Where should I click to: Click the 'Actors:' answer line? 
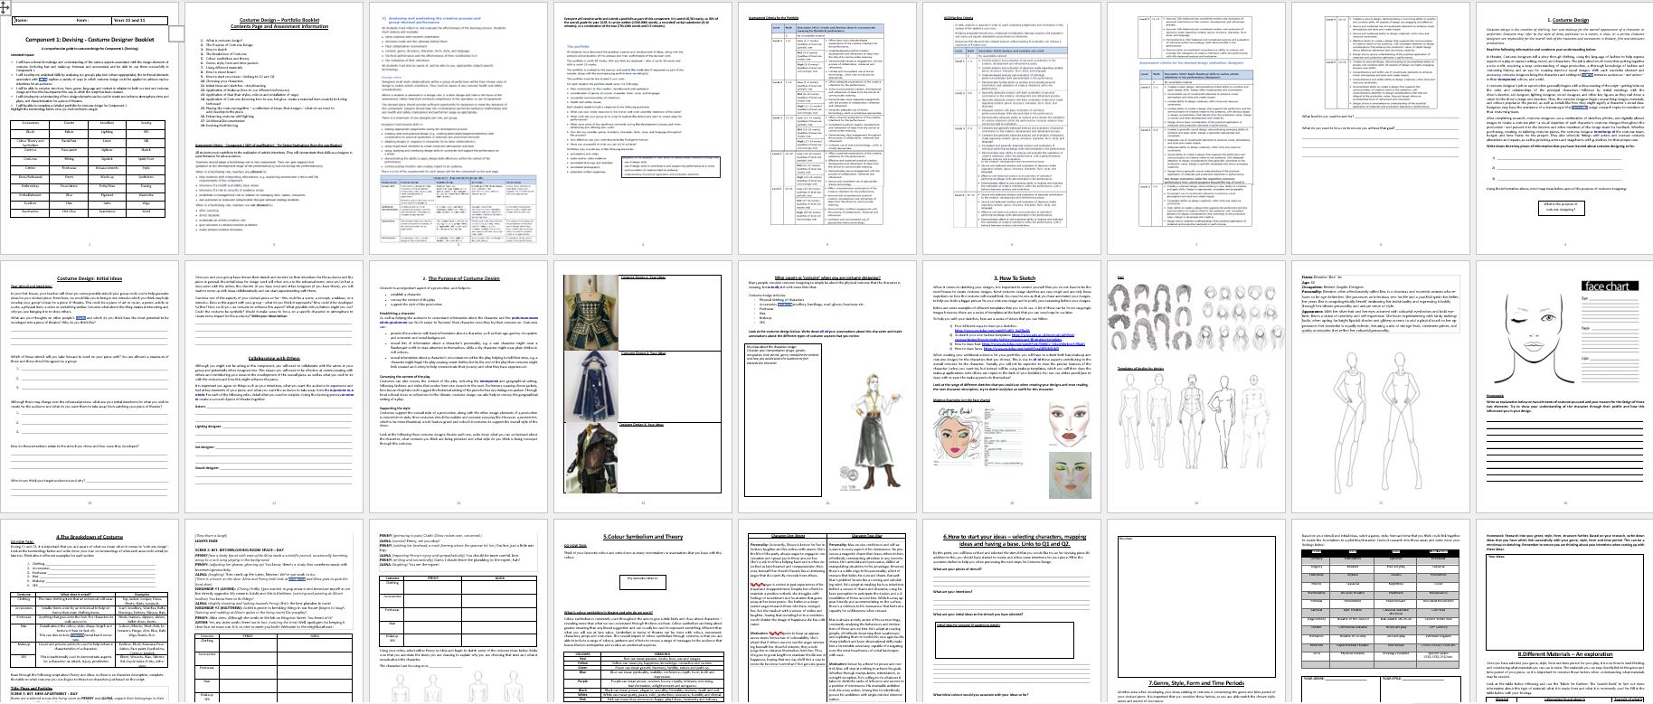coord(279,408)
